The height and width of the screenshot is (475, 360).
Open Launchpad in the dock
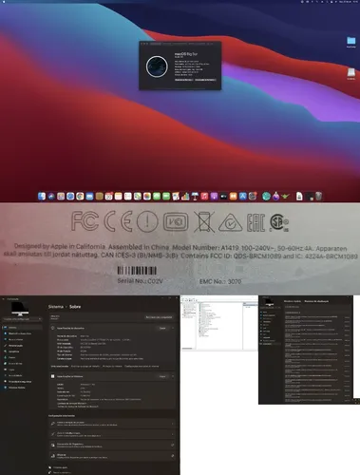pos(61,197)
